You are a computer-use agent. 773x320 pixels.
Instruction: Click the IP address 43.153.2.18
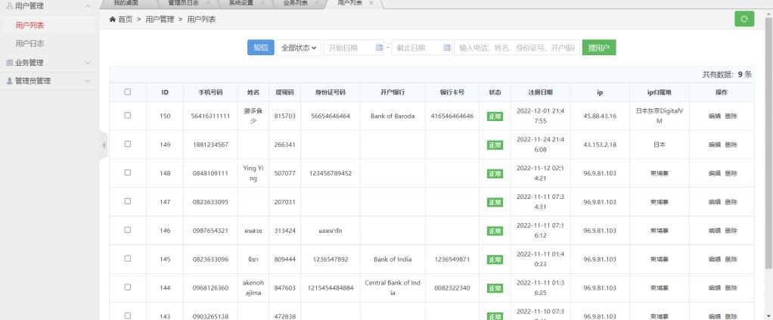600,145
